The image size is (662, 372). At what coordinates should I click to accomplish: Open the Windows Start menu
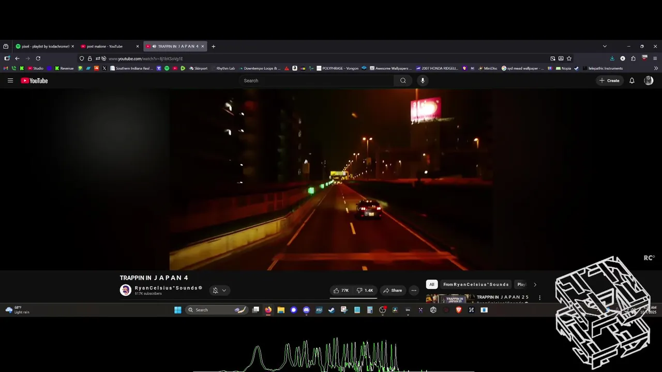pyautogui.click(x=178, y=310)
